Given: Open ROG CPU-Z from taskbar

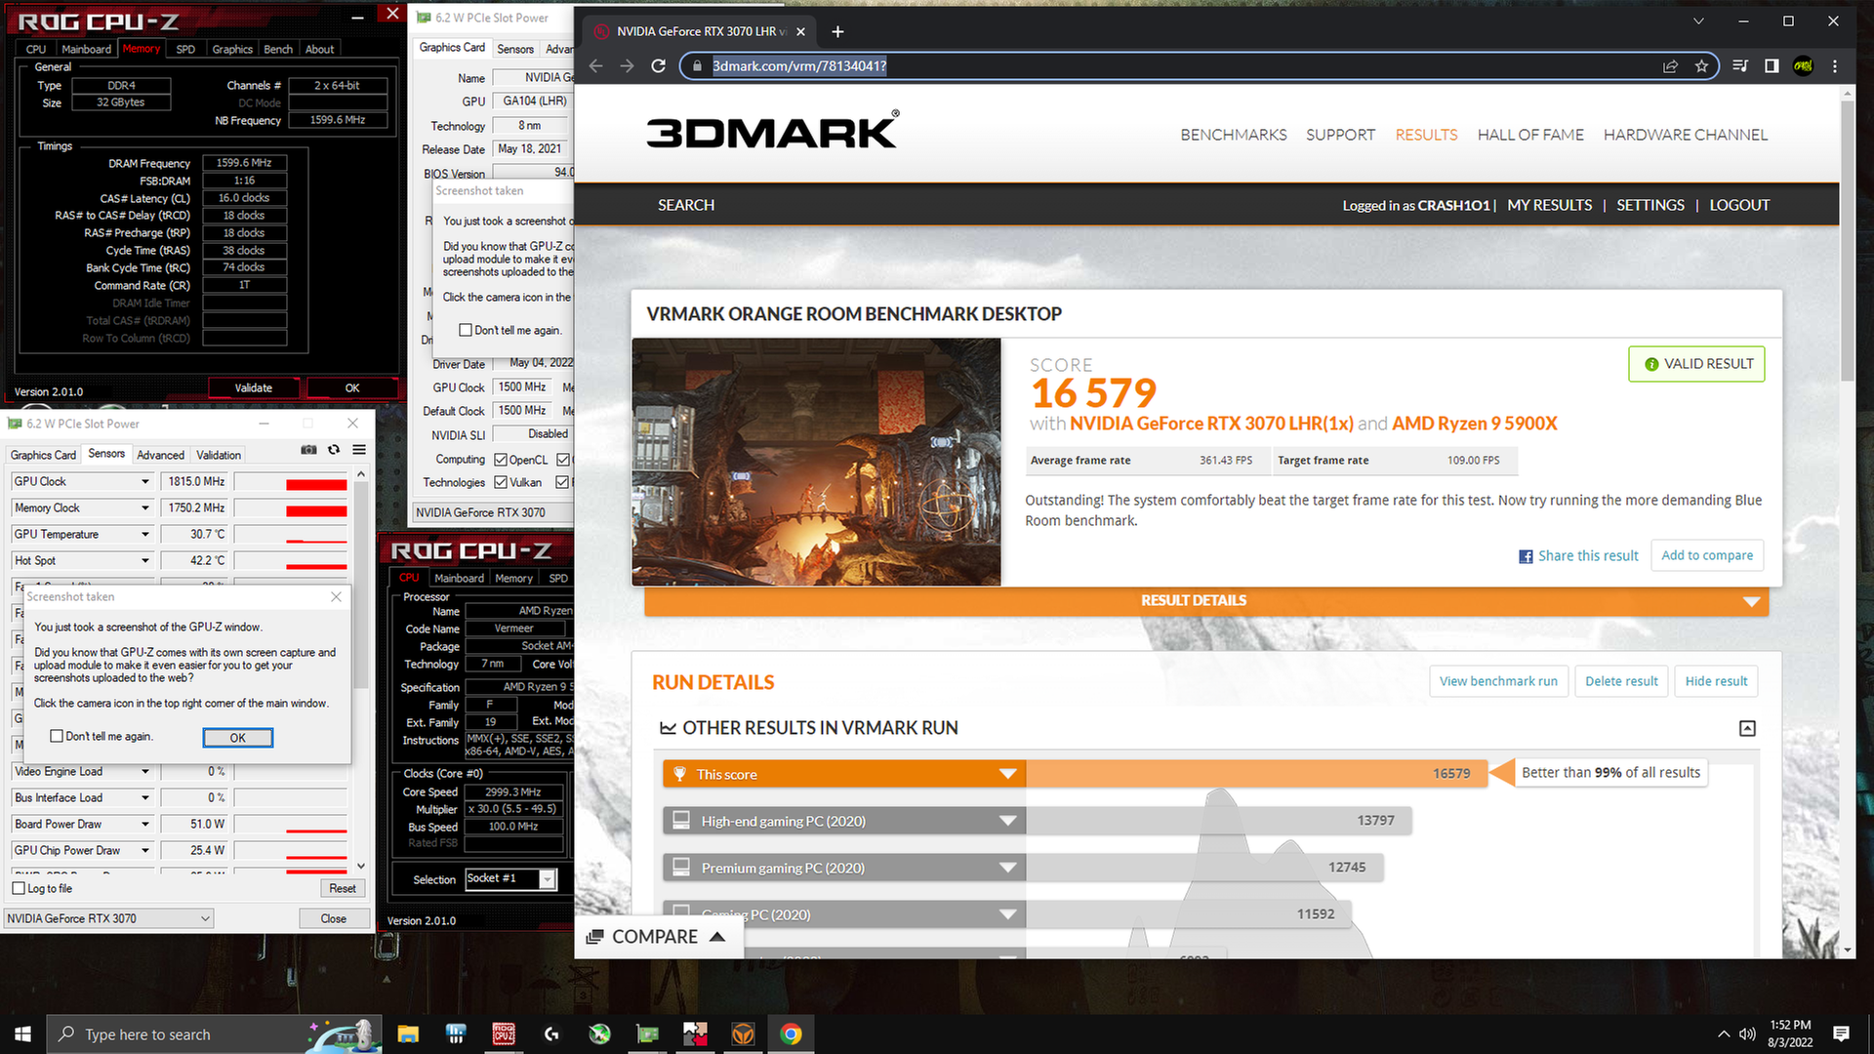Looking at the screenshot, I should click(x=504, y=1034).
